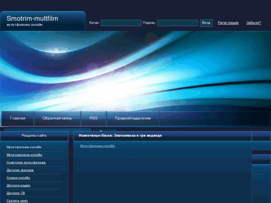Open the RSS menu item
Image resolution: width=271 pixels, height=203 pixels.
coord(94,118)
